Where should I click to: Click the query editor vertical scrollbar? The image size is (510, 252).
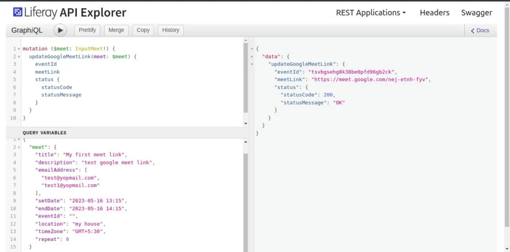(x=246, y=78)
